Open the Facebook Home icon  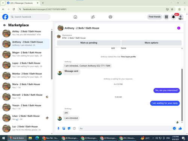point(75,17)
